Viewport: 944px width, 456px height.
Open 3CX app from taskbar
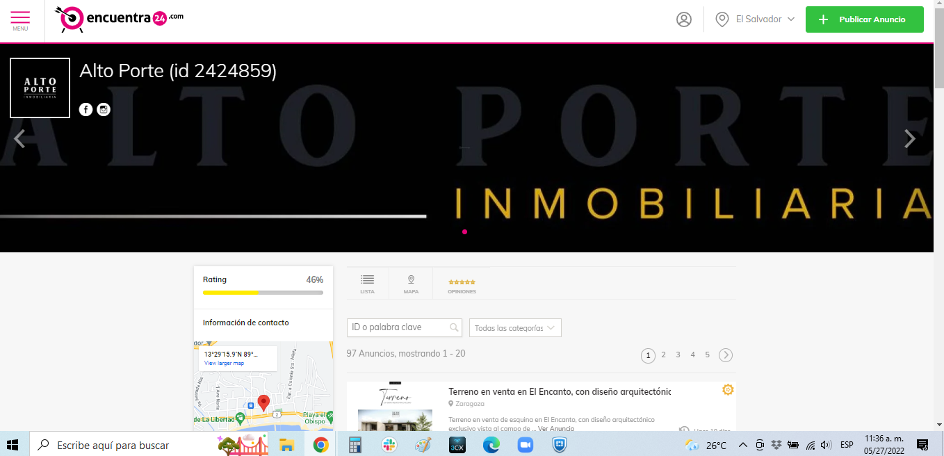coord(457,445)
